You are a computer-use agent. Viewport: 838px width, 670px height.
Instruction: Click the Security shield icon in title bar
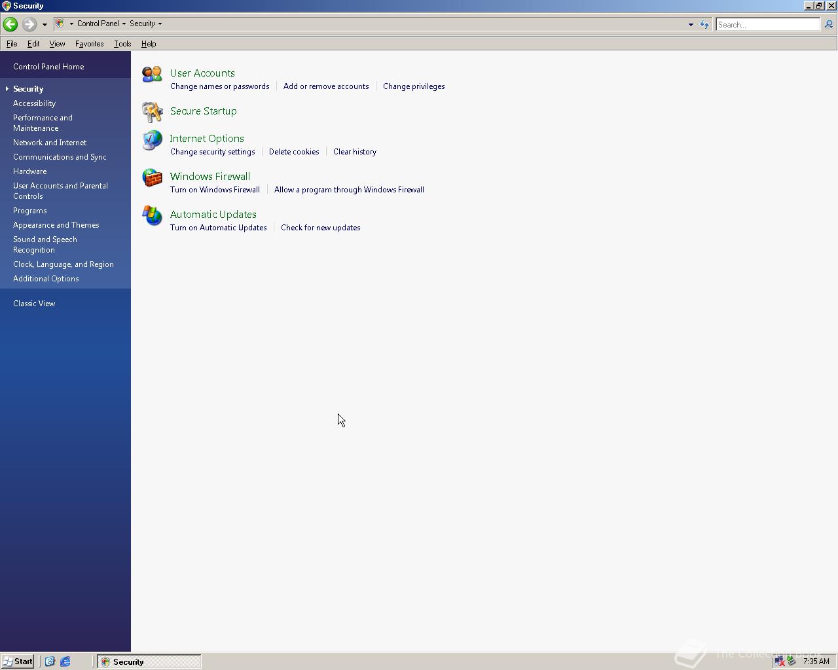(6, 5)
